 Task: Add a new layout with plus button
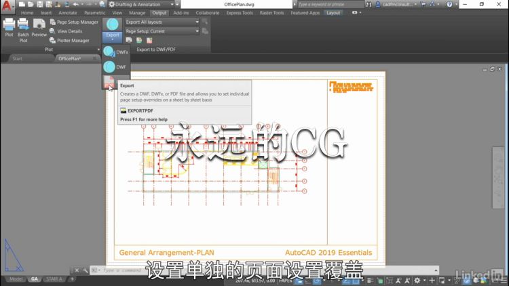coord(72,279)
